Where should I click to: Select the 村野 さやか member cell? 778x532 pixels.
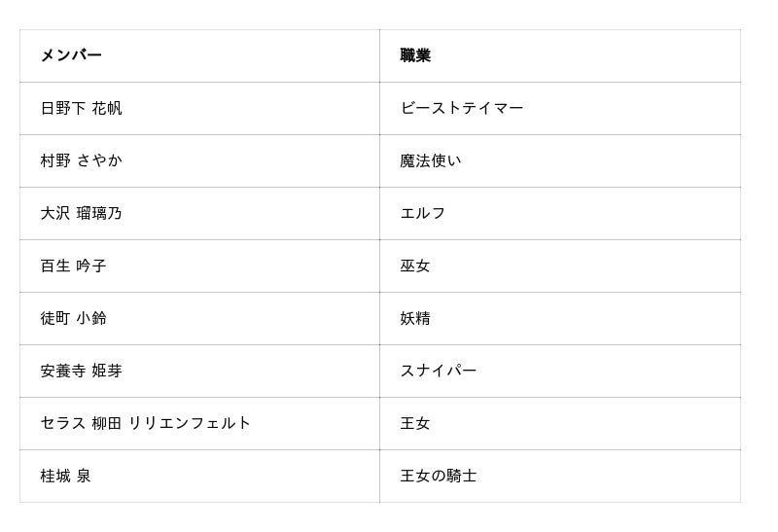[x=82, y=160]
